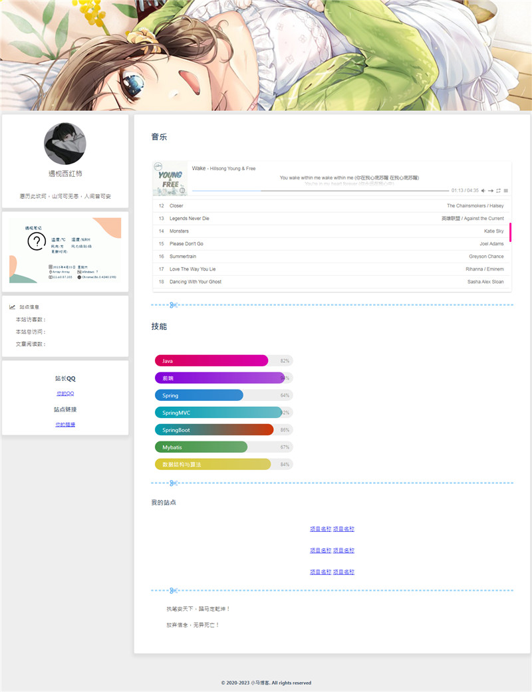Click the pink playlist scrollbar thumb
The width and height of the screenshot is (532, 692).
pos(510,232)
